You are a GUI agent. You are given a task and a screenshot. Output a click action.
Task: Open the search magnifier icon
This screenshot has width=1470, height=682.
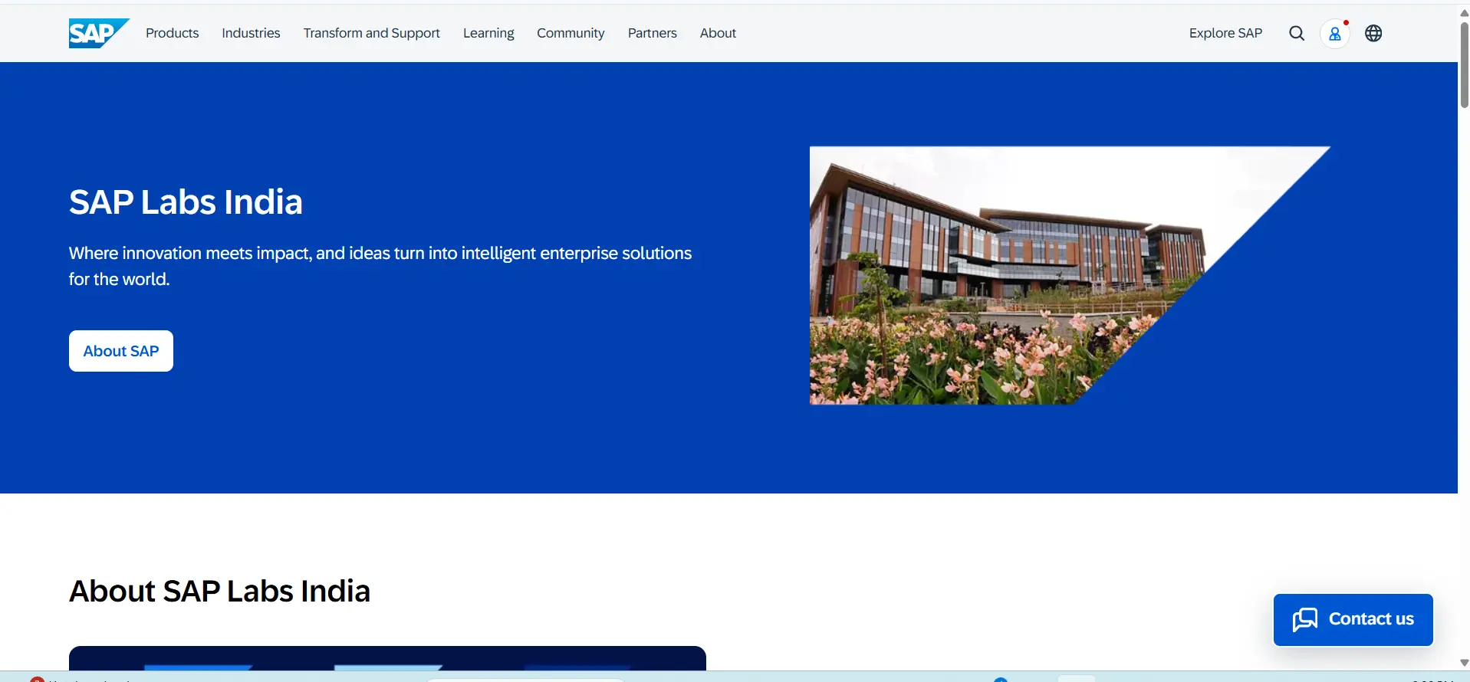[x=1297, y=33]
